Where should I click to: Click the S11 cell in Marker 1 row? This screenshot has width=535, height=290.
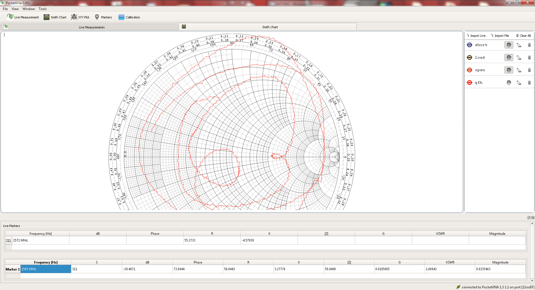click(96, 269)
